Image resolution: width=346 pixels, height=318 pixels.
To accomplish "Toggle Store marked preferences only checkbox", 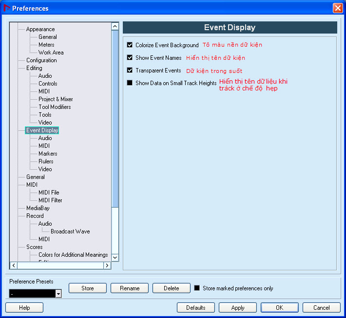I will (x=197, y=288).
